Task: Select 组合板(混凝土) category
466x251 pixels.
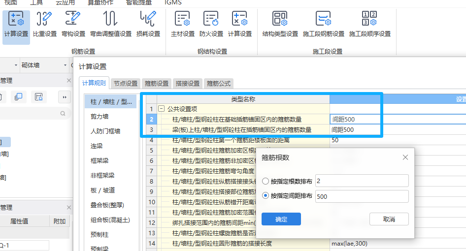Action: pos(111,220)
